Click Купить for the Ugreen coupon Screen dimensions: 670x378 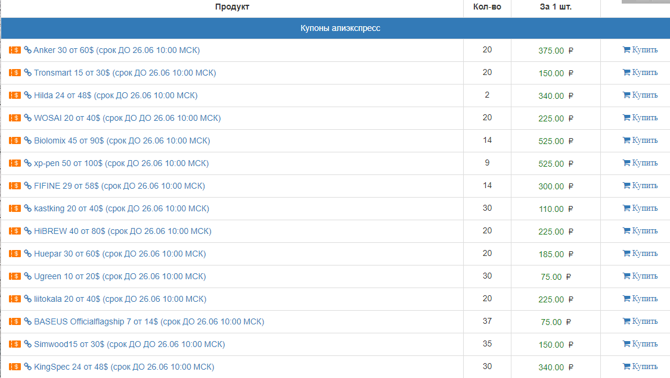[x=640, y=276]
